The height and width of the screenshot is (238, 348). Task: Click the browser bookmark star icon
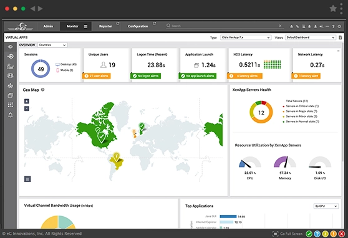pyautogui.click(x=333, y=9)
